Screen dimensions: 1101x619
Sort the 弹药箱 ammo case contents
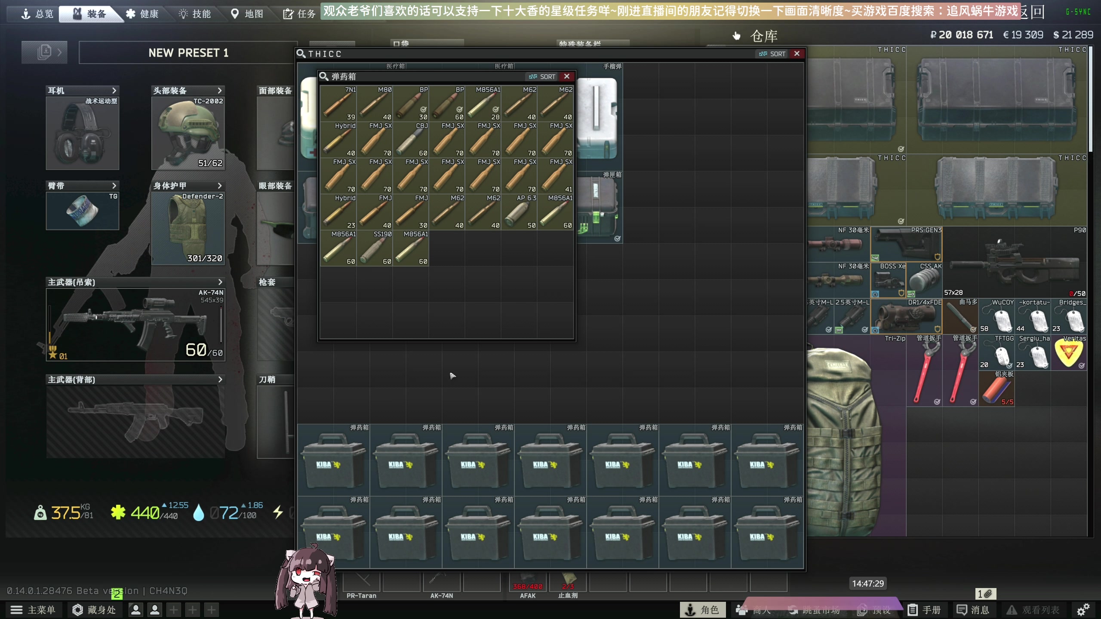pyautogui.click(x=542, y=77)
